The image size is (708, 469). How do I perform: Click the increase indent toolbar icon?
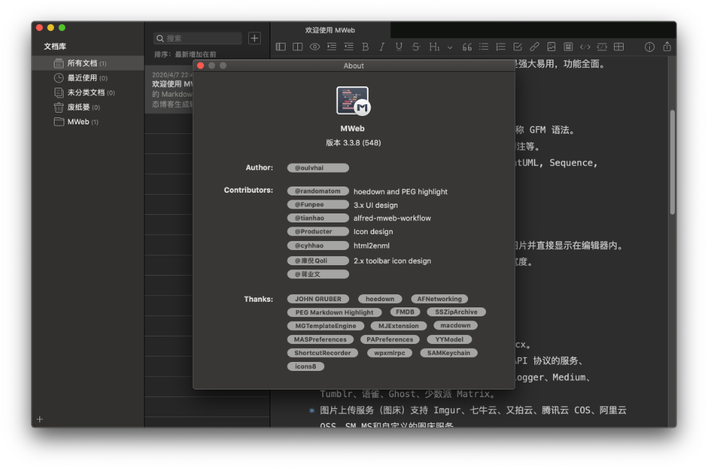pyautogui.click(x=332, y=47)
